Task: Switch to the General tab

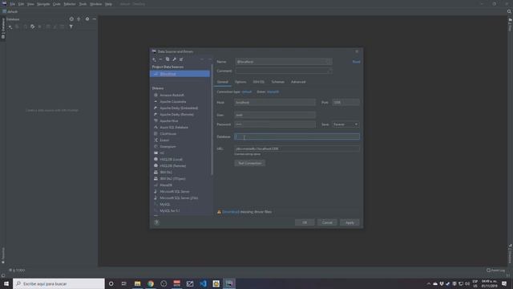Action: [223, 82]
